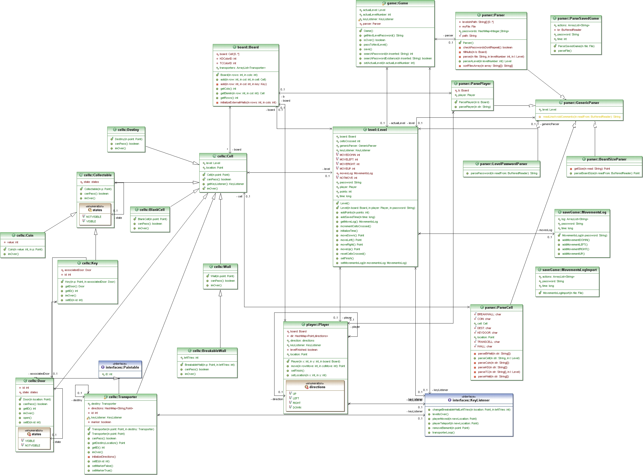Image resolution: width=643 pixels, height=475 pixels.
Task: Select the cells::BreakableWall class icon
Action: [190, 351]
